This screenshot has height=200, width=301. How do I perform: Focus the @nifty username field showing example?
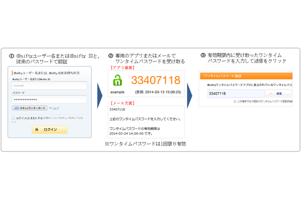[x=49, y=86]
